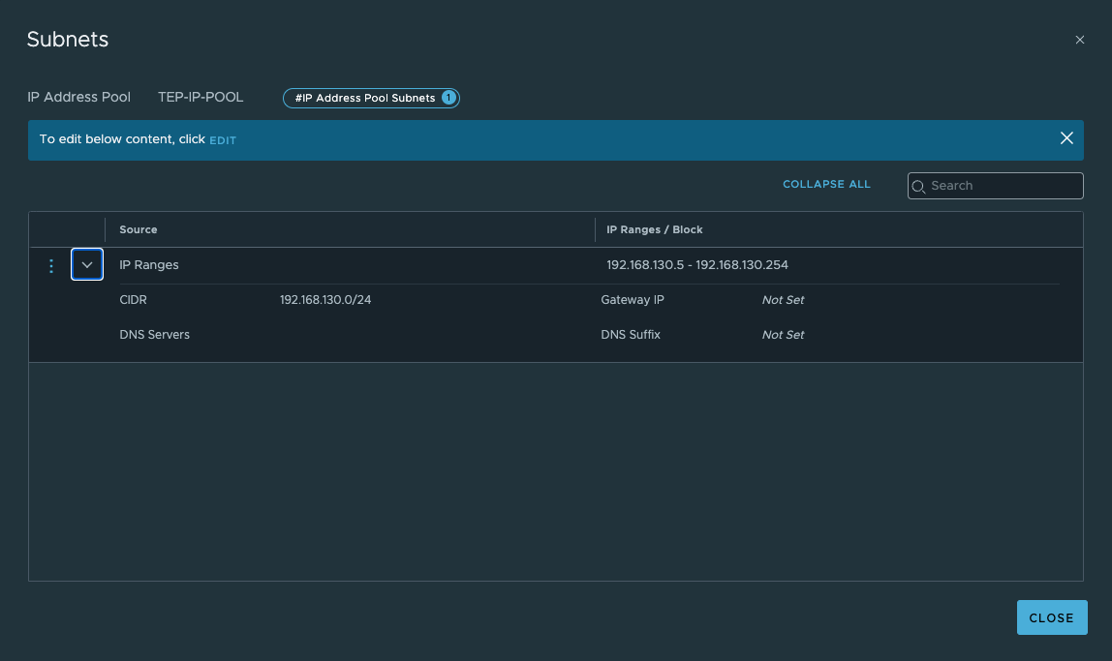Open the three-dot actions menu for IP Ranges row
The image size is (1112, 661).
click(51, 266)
